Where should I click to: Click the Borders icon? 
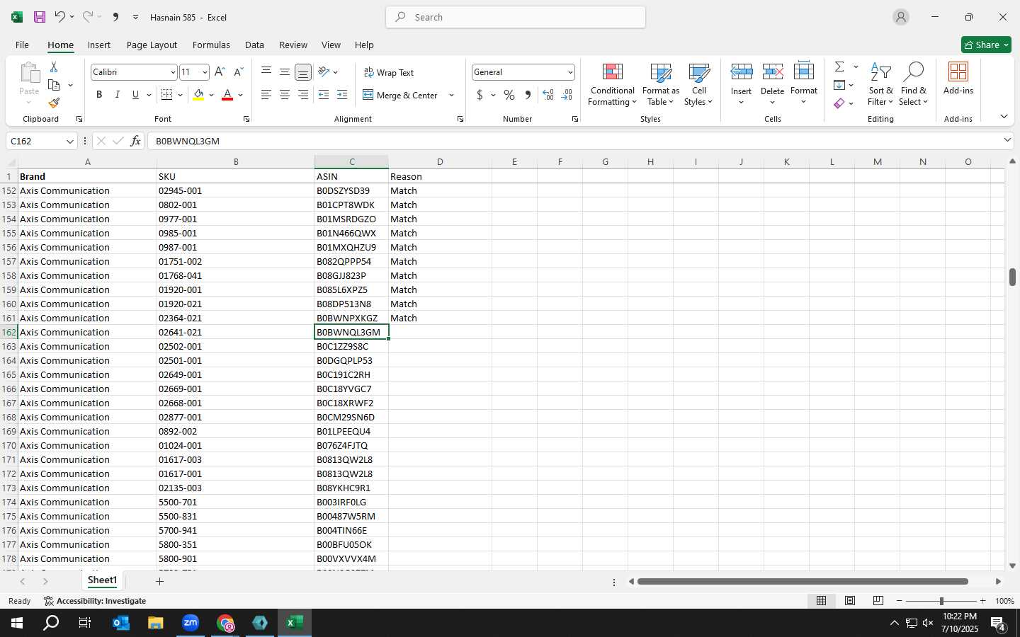click(166, 95)
